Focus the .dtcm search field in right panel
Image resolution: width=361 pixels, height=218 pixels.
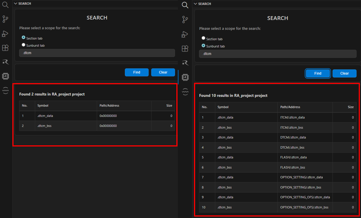[x=278, y=54]
